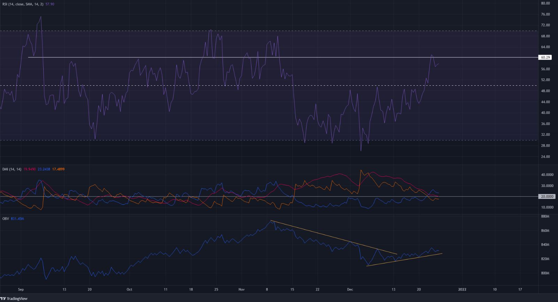Click the 11 date label on time axis

pyautogui.click(x=165, y=289)
